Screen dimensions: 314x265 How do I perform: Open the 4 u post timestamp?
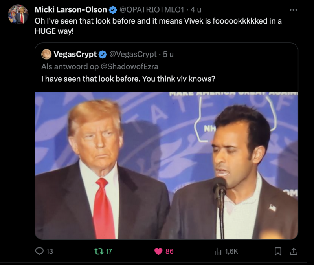coord(196,9)
